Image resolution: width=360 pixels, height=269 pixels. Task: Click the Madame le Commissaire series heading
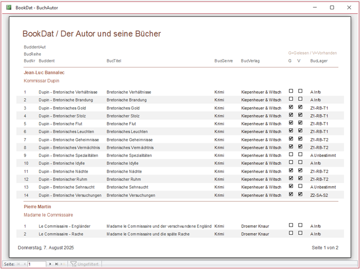(x=48, y=215)
